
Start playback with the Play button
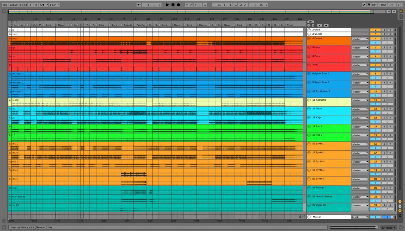(167, 5)
